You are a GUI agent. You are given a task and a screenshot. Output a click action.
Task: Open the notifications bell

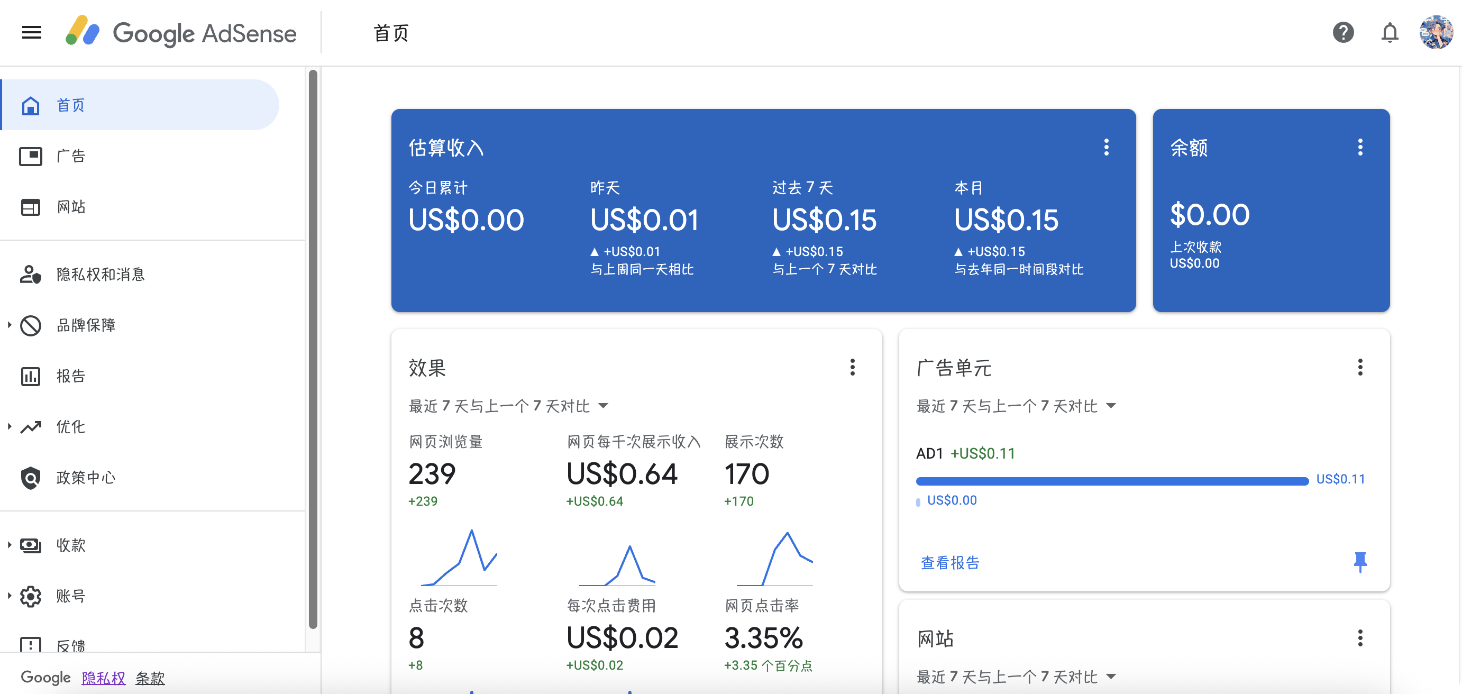point(1390,32)
